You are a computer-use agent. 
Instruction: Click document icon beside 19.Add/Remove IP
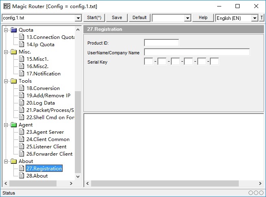click(22, 95)
